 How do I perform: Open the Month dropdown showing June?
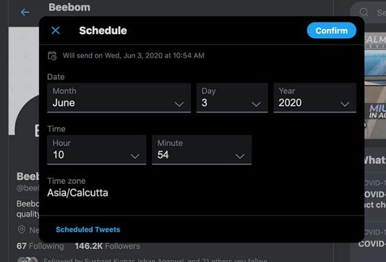coord(119,98)
